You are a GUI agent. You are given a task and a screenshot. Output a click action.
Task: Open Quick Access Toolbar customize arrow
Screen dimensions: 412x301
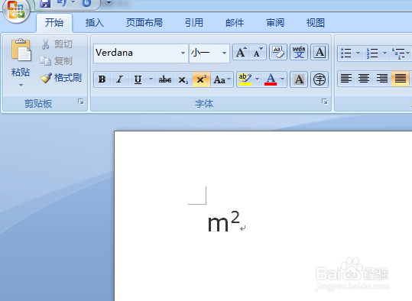click(109, 3)
